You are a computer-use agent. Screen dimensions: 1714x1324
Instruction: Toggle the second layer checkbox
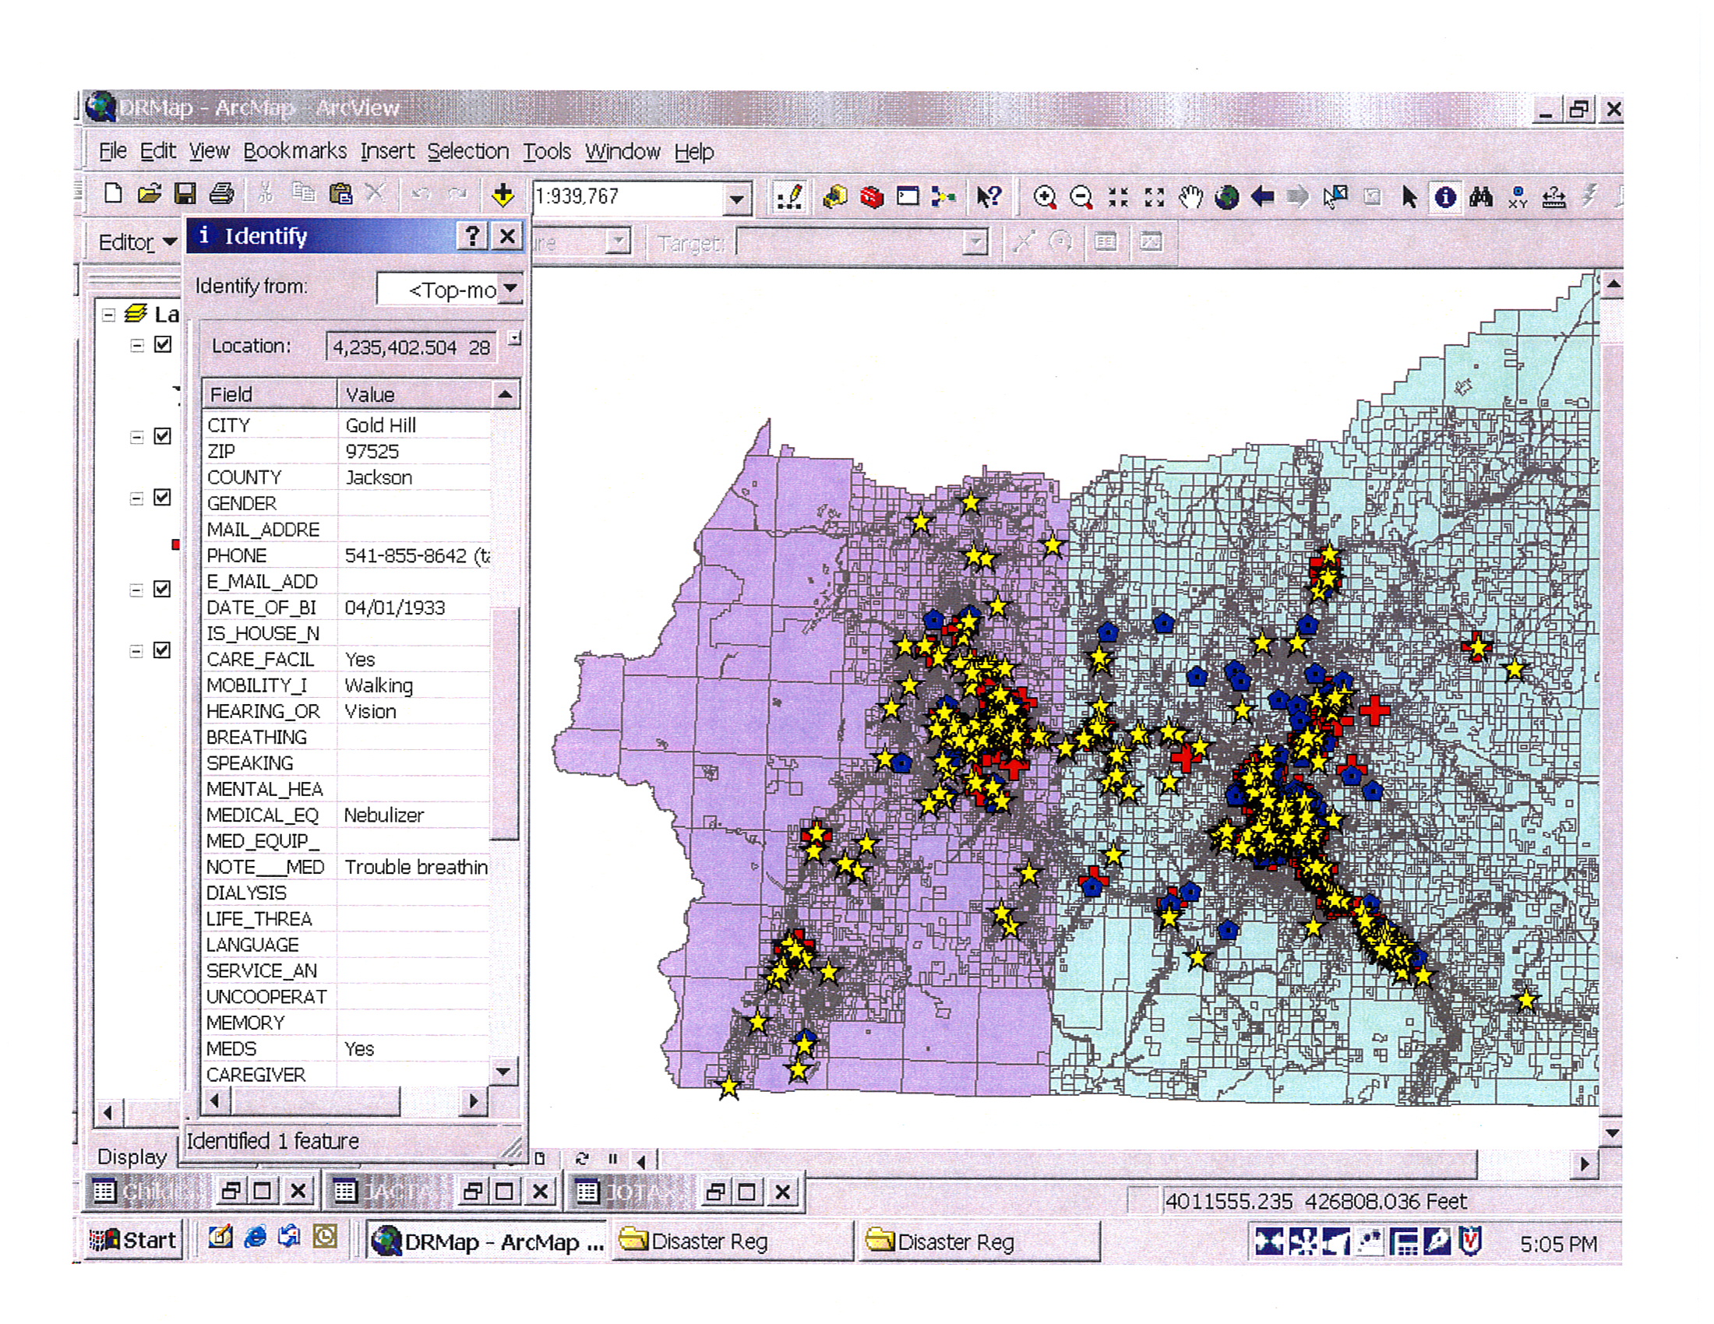point(164,437)
